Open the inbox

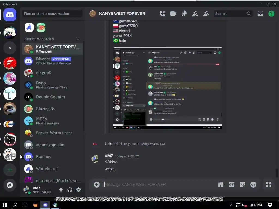260,14
